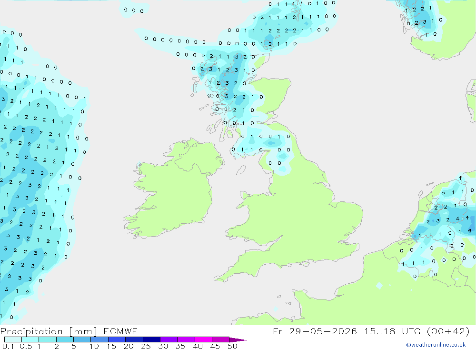Click the 2–5 mm legend color box
Screen dimensions: 476x349
pos(65,339)
